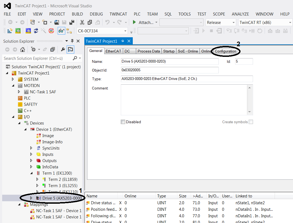This screenshot has width=293, height=223.
Task: Open the PLC menu
Action: [x=137, y=14]
